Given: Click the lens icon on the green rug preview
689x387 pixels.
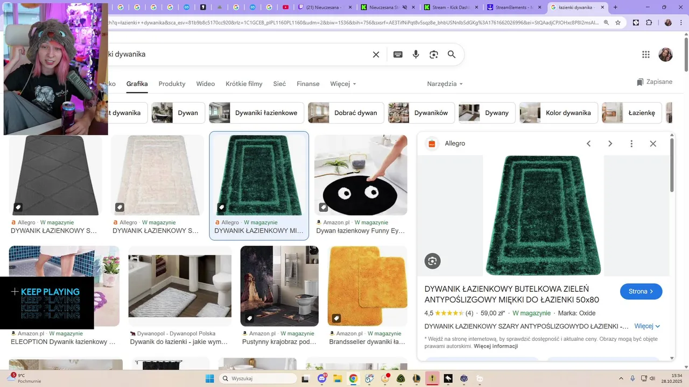Looking at the screenshot, I should (432, 261).
